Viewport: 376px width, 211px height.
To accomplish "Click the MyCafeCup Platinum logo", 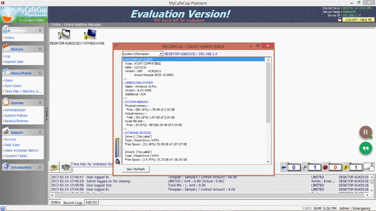I will click(x=24, y=15).
